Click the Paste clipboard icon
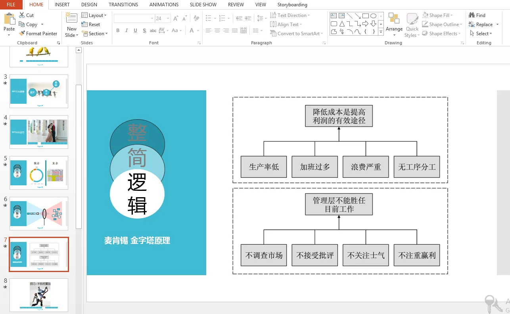 (x=9, y=19)
